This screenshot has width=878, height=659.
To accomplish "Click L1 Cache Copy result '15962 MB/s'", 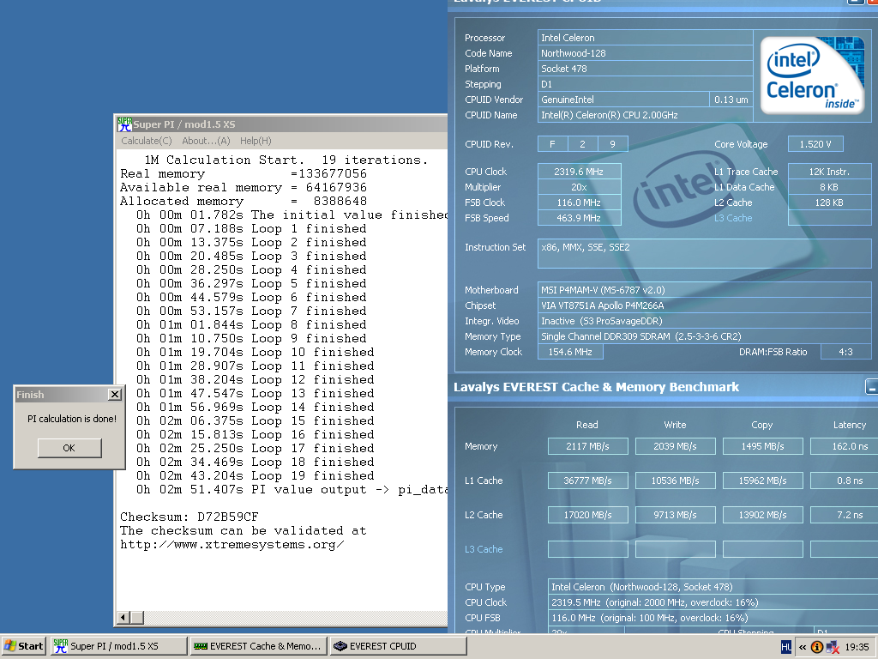I will point(762,481).
